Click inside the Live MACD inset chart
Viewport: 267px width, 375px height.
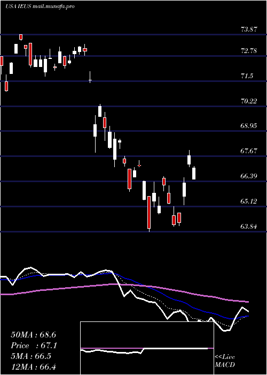tap(147, 348)
